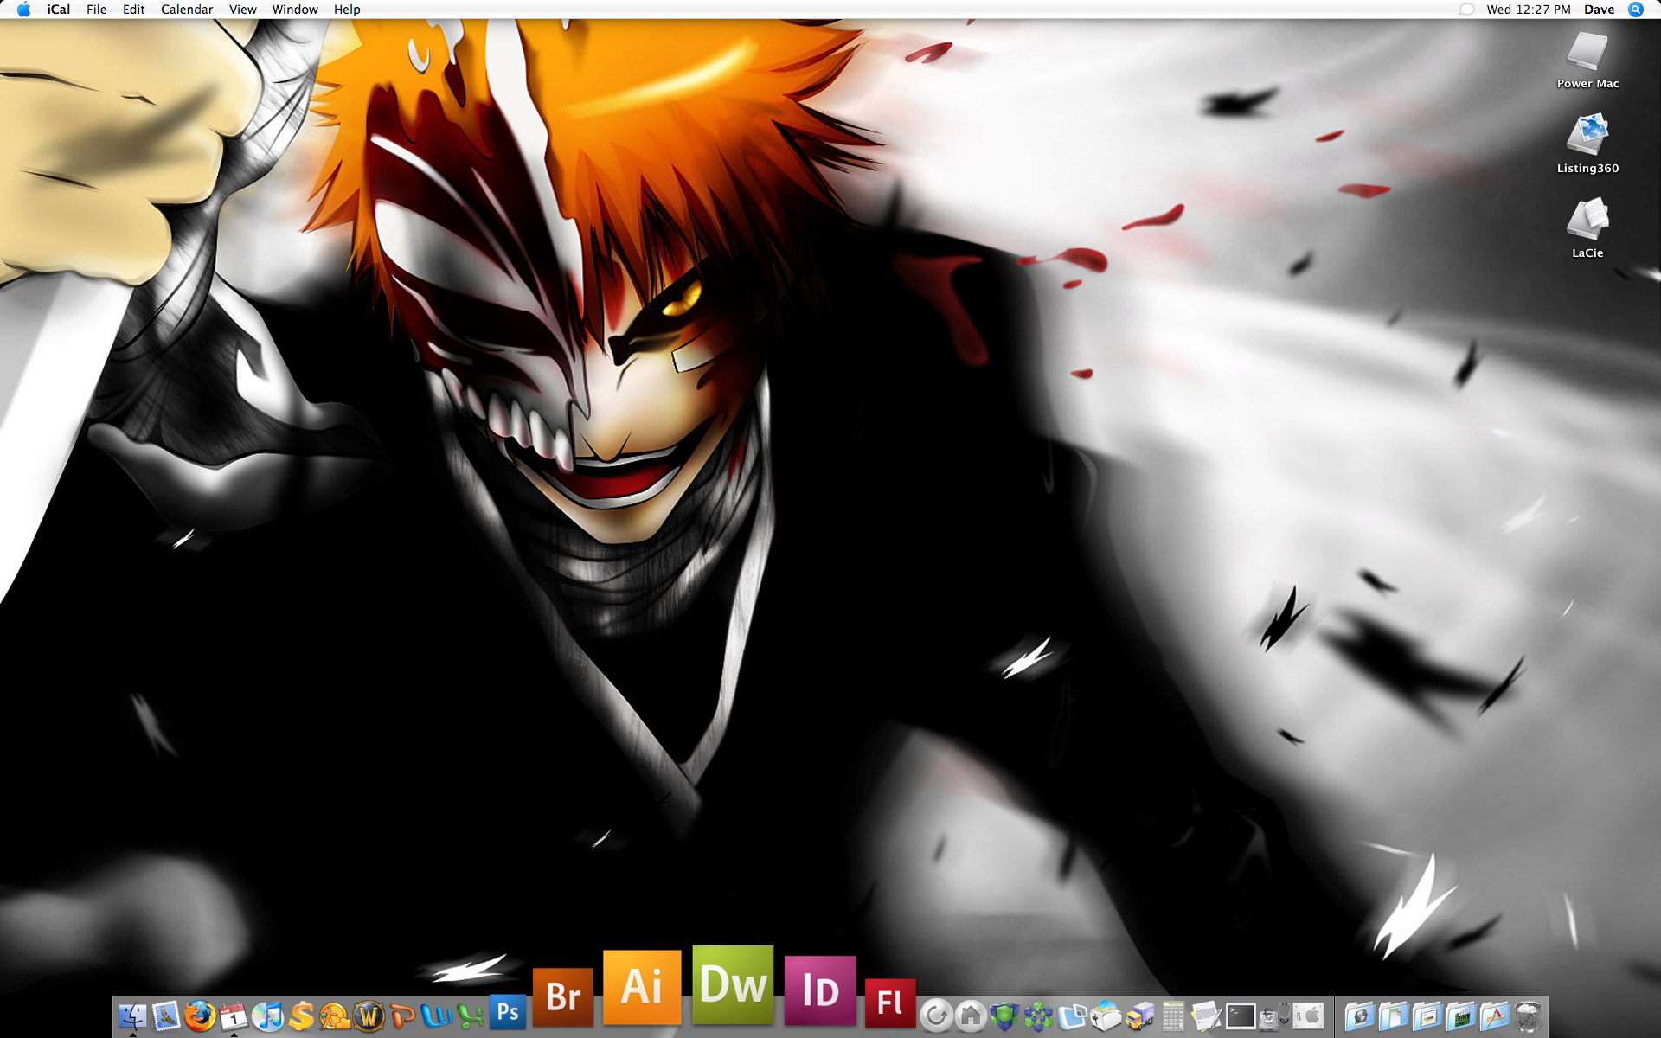Open Finder from the Dock
This screenshot has height=1038, width=1661.
coord(133,1016)
